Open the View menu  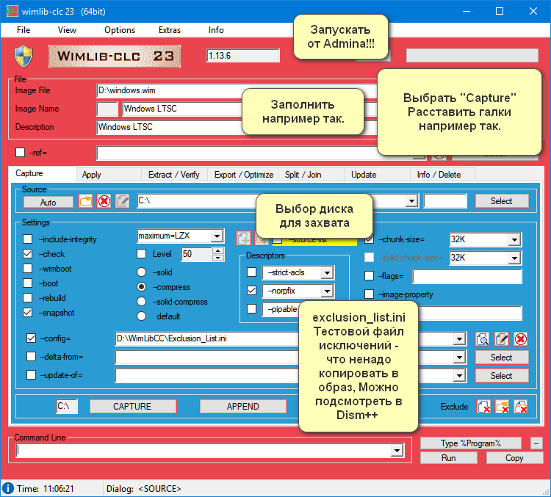pyautogui.click(x=67, y=30)
